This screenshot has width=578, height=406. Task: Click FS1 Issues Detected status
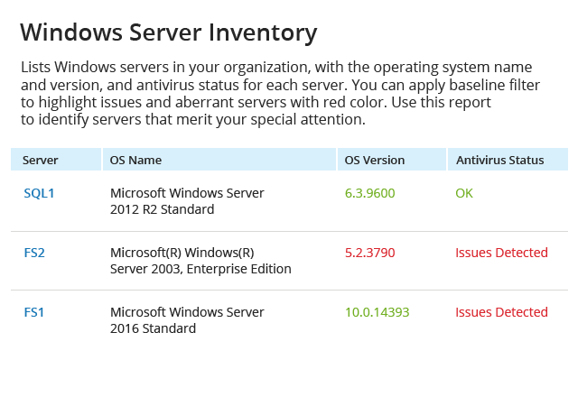pos(502,312)
